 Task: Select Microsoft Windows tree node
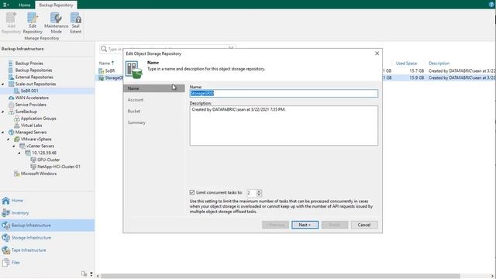(39, 174)
